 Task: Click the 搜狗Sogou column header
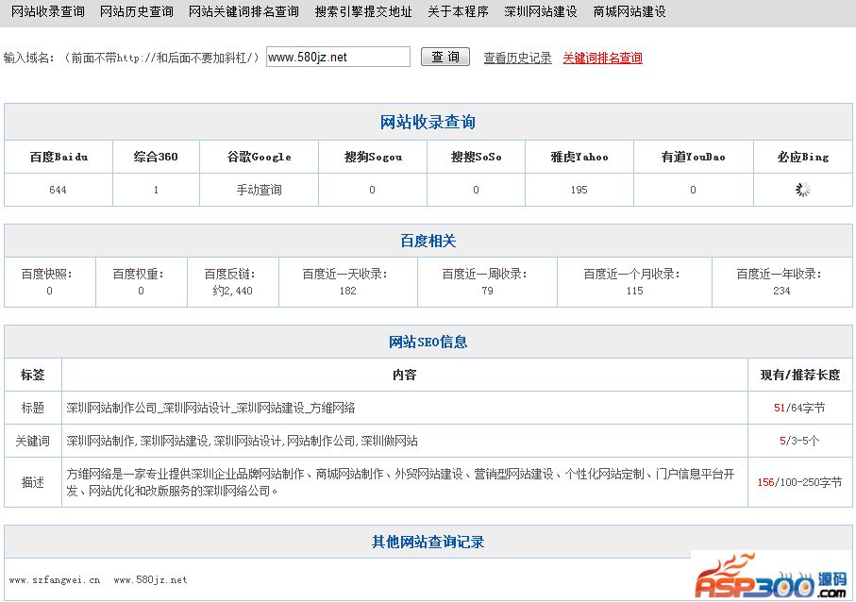(x=373, y=158)
